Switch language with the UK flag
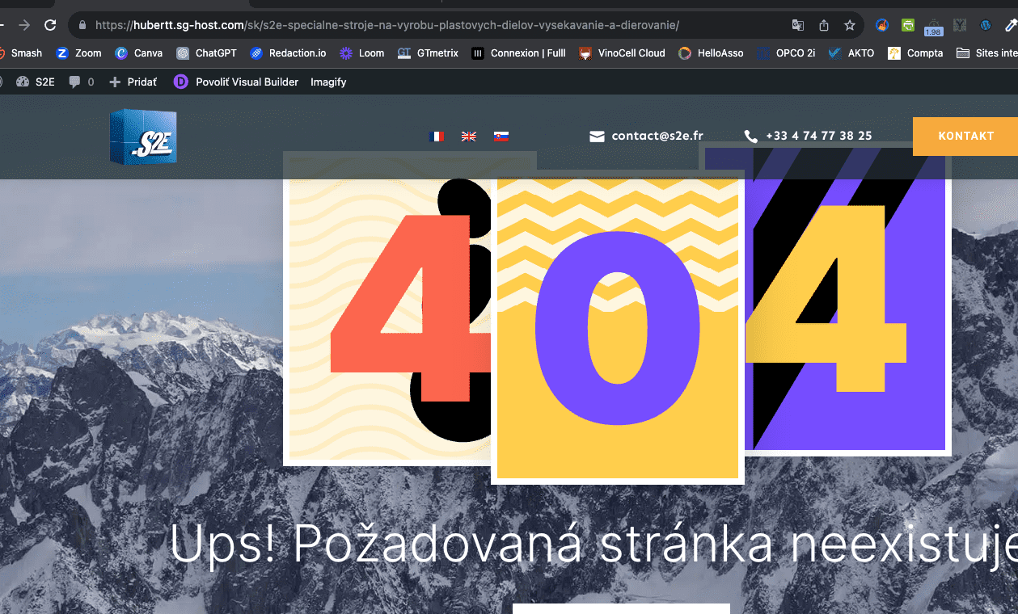The image size is (1018, 614). click(469, 137)
